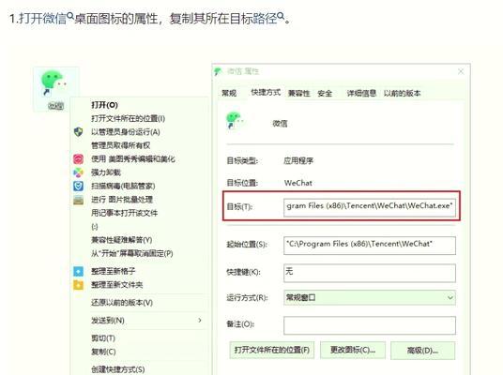Click the magnifier icon after 目标路径 in heading
Image resolution: width=503 pixels, height=375 pixels.
[281, 15]
